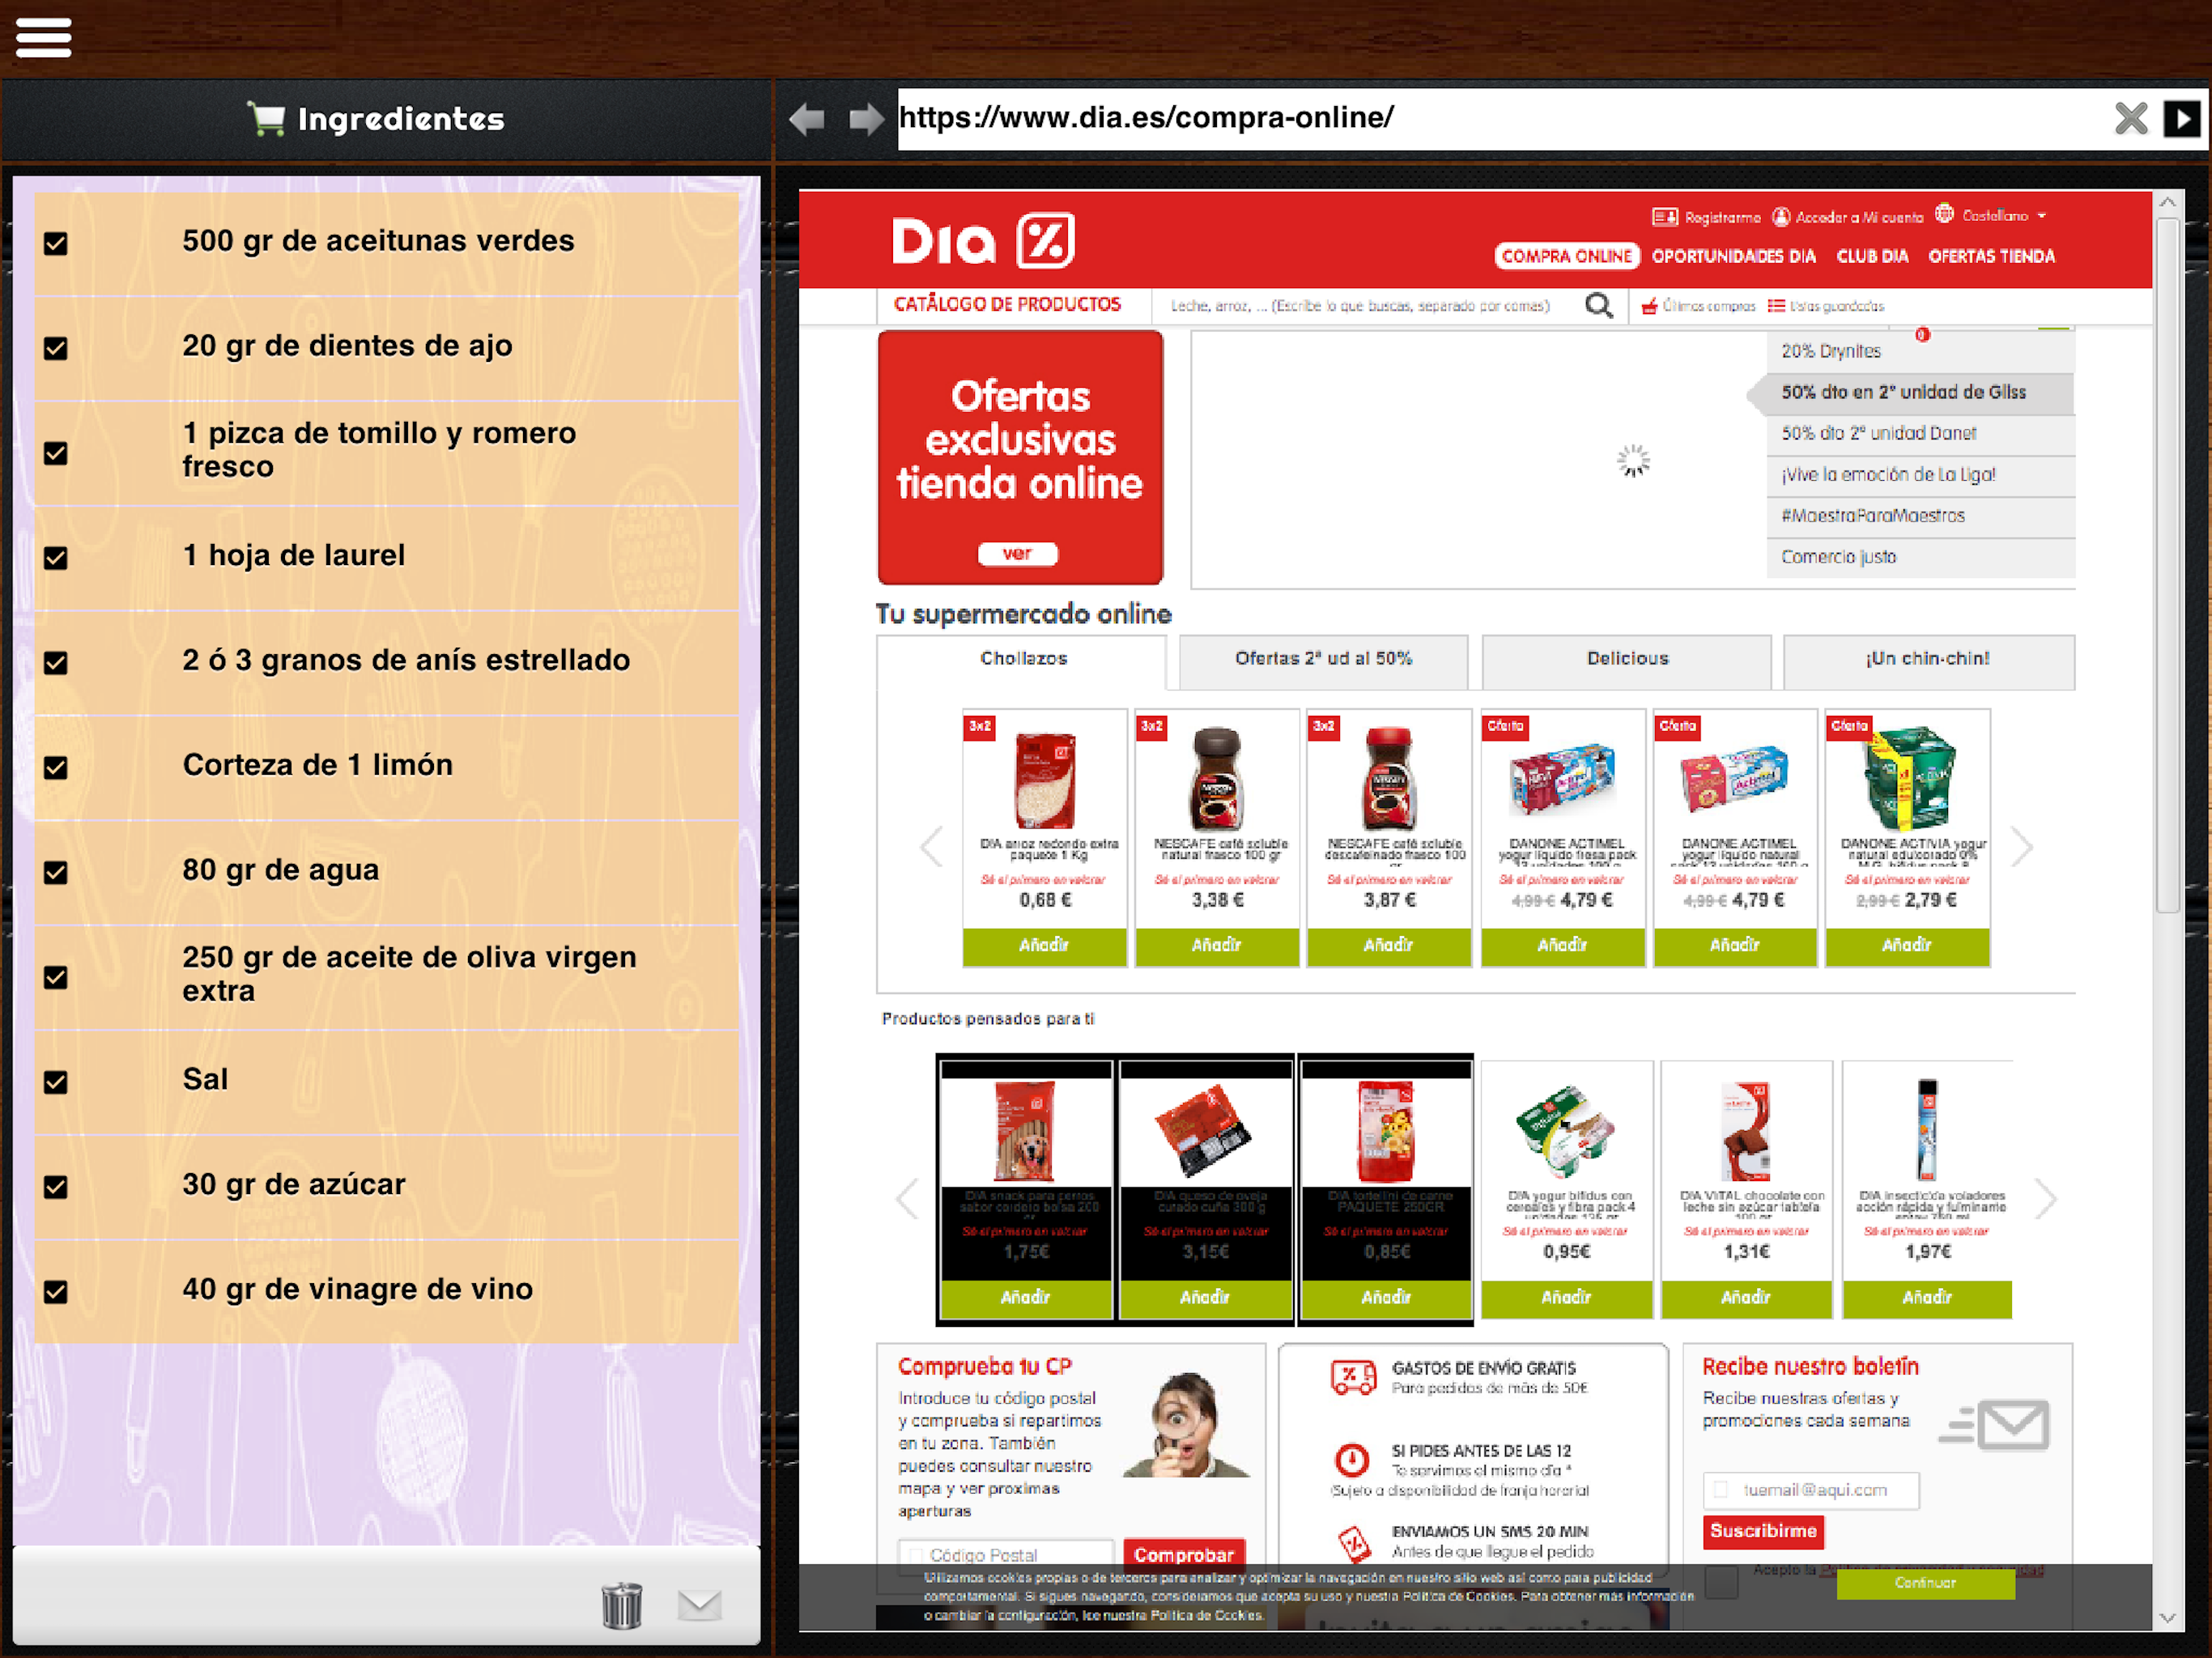Uncheck 30 gr de azúcar
Image resolution: width=2212 pixels, height=1658 pixels.
point(56,1186)
